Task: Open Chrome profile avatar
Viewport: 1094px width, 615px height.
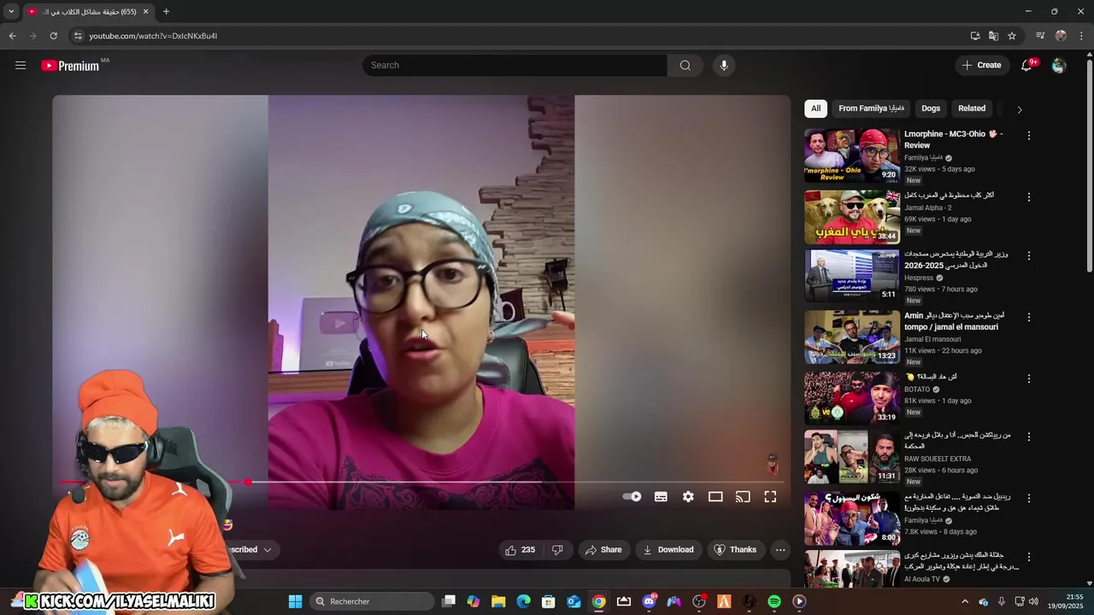Action: click(x=1061, y=36)
